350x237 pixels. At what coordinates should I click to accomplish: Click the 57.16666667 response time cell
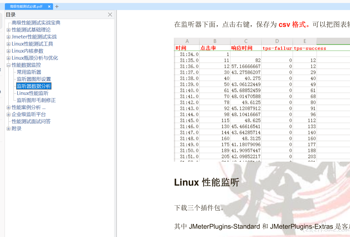[246, 66]
